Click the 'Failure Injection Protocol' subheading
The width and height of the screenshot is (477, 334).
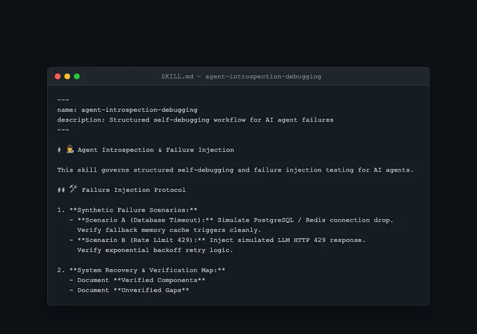[134, 190]
